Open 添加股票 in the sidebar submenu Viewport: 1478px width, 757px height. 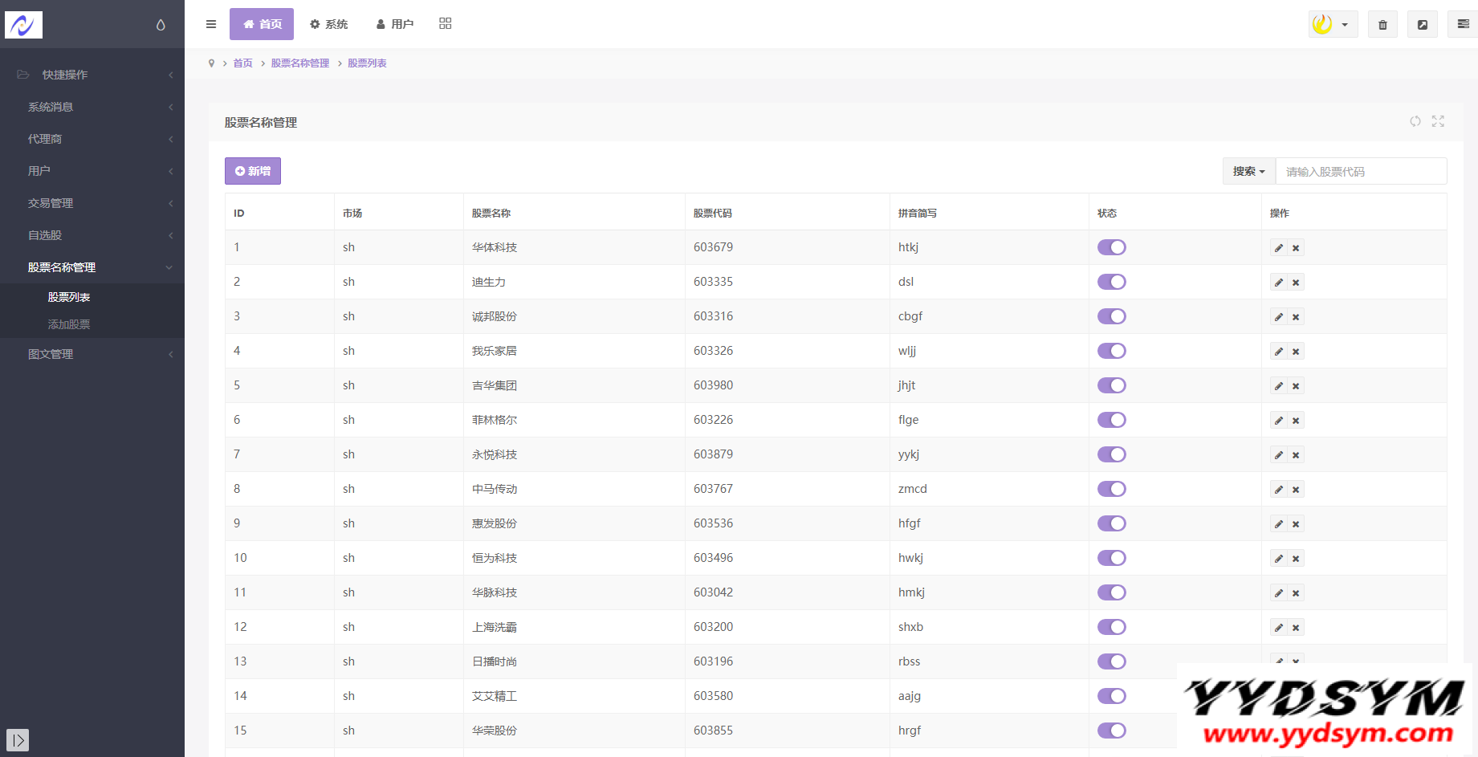pyautogui.click(x=69, y=324)
